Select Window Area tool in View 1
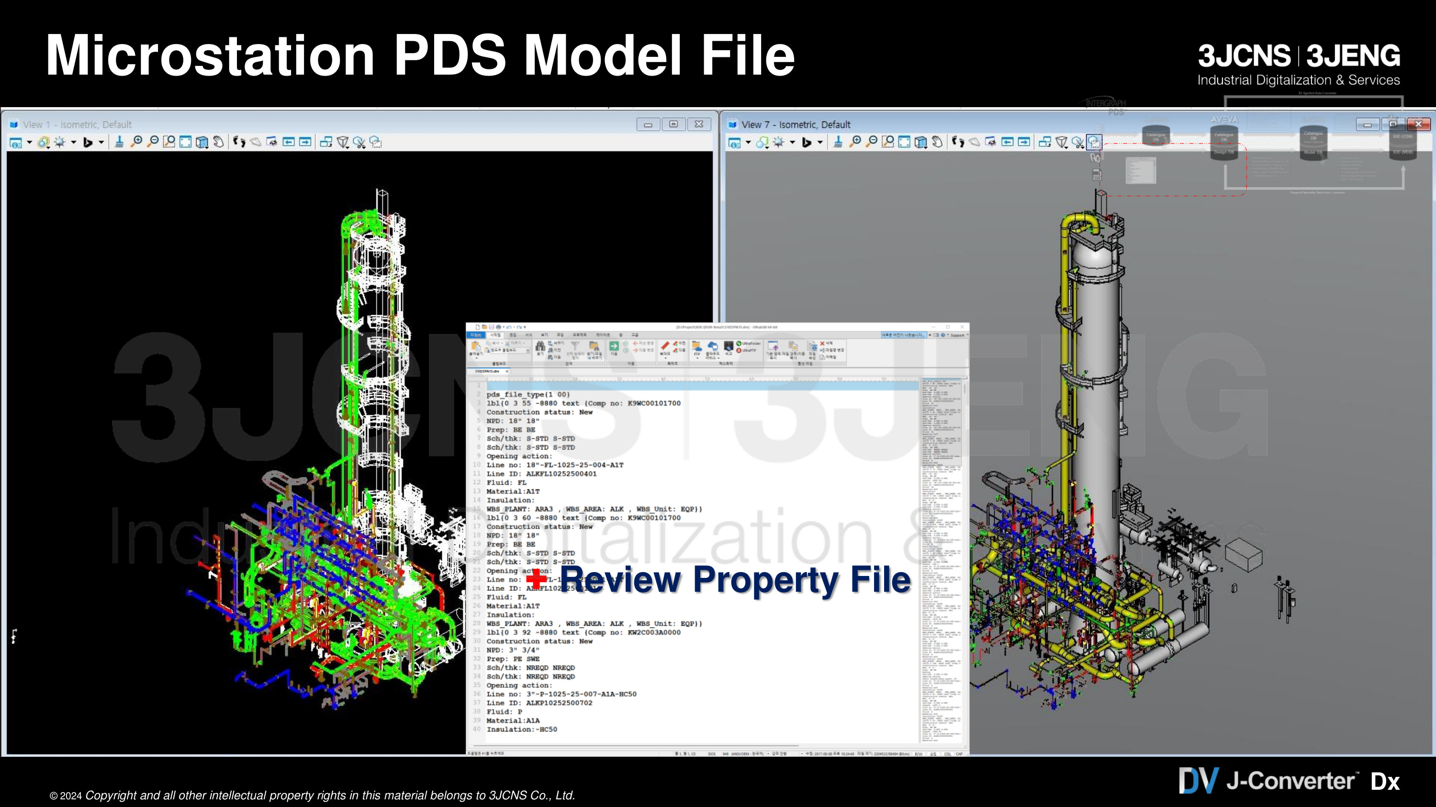Image resolution: width=1436 pixels, height=807 pixels. [169, 143]
